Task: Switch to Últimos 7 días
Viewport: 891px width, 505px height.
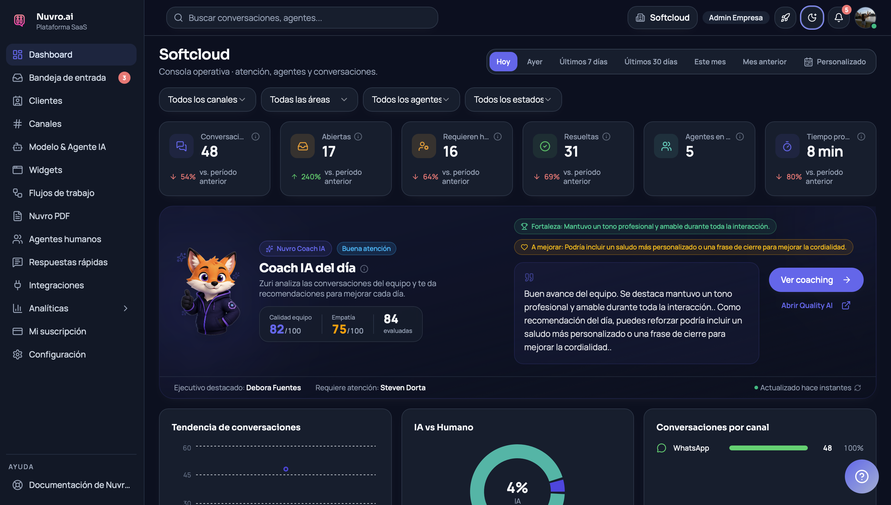Action: (583, 62)
